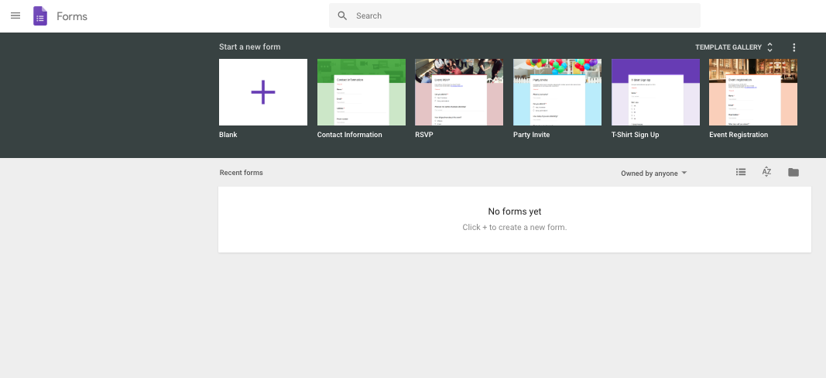Click the 'Click + to create' hint text
Image resolution: width=826 pixels, height=378 pixels.
tap(515, 228)
